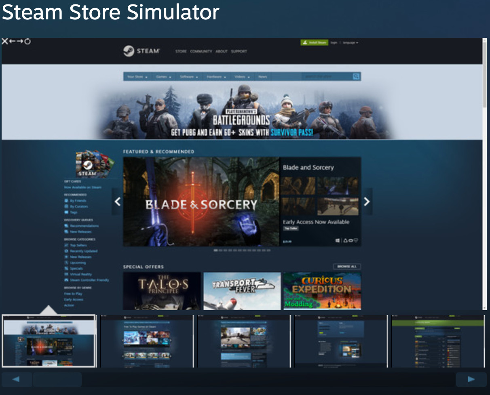Screen dimensions: 490x395
Task: Click the By Curators icon
Action: (66, 206)
